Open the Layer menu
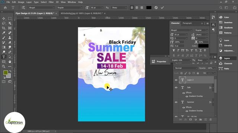 29,2
